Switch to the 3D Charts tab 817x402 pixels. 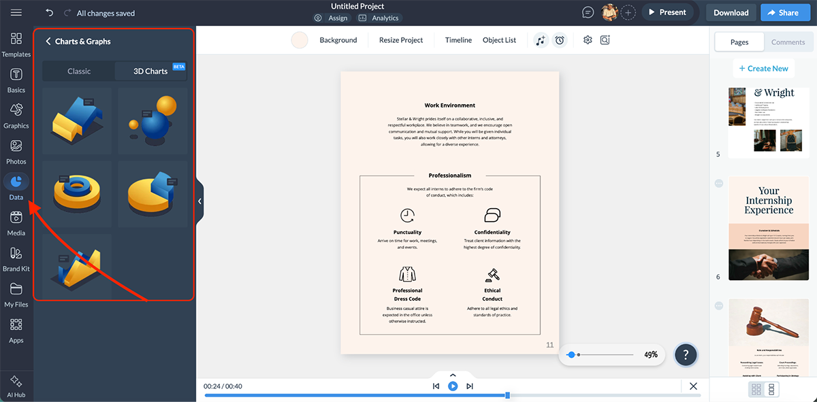151,71
